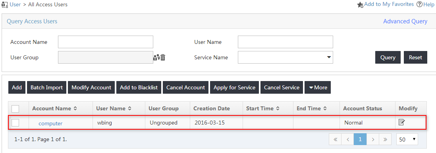Click the User breadcrumb link
Viewport: 436px width, 153px height.
(x=15, y=4)
